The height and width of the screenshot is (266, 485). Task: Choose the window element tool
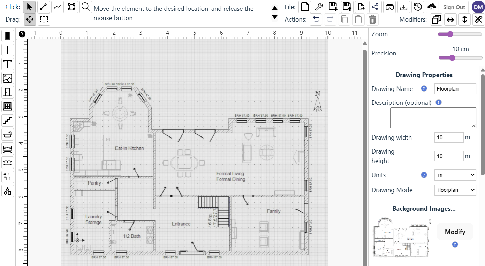tap(8, 106)
